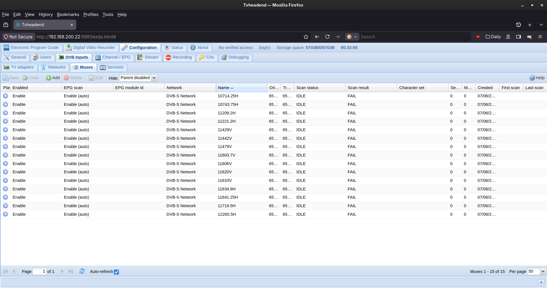Switch to the TV adapters tab
This screenshot has height=288, width=547.
[19, 67]
